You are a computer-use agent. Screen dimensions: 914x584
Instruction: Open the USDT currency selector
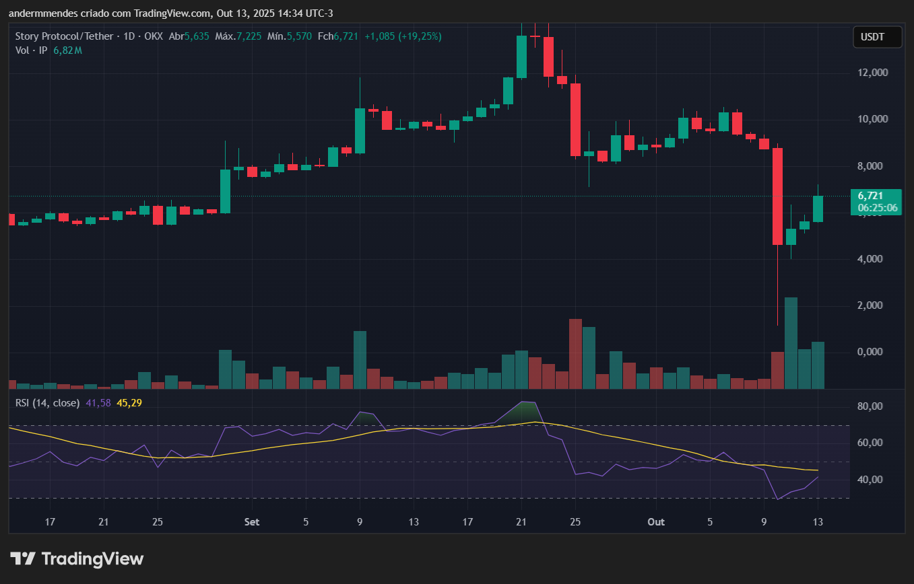pyautogui.click(x=877, y=37)
